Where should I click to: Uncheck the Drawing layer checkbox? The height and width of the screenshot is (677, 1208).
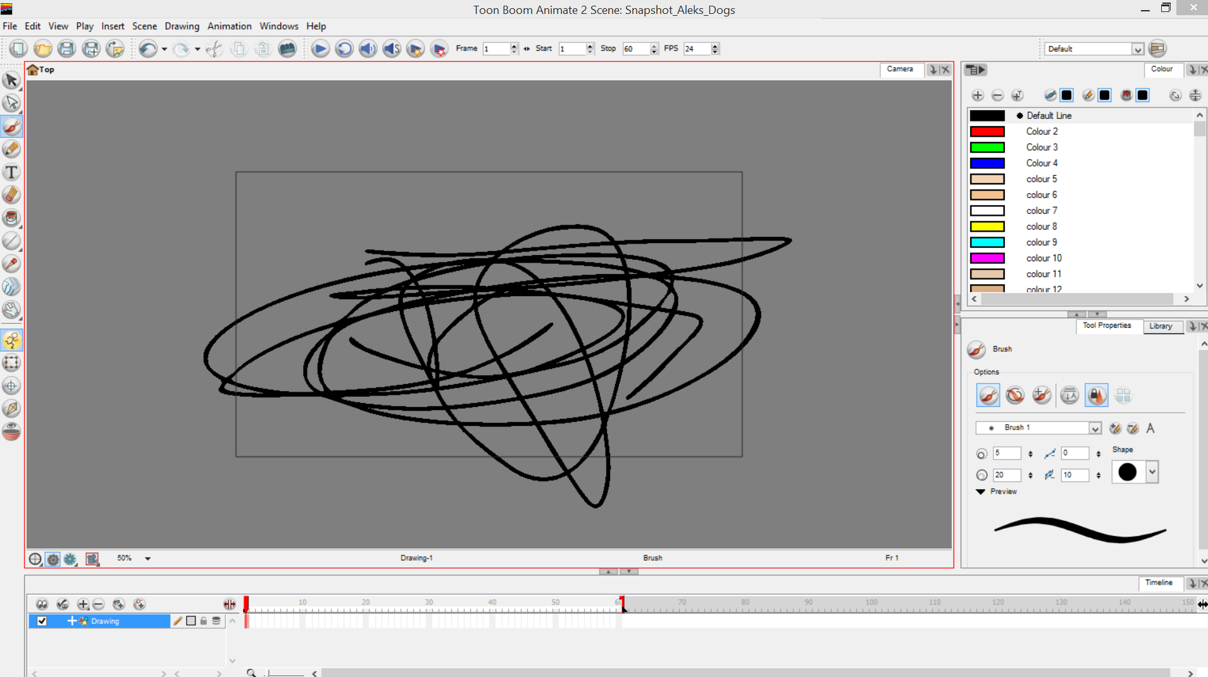42,621
